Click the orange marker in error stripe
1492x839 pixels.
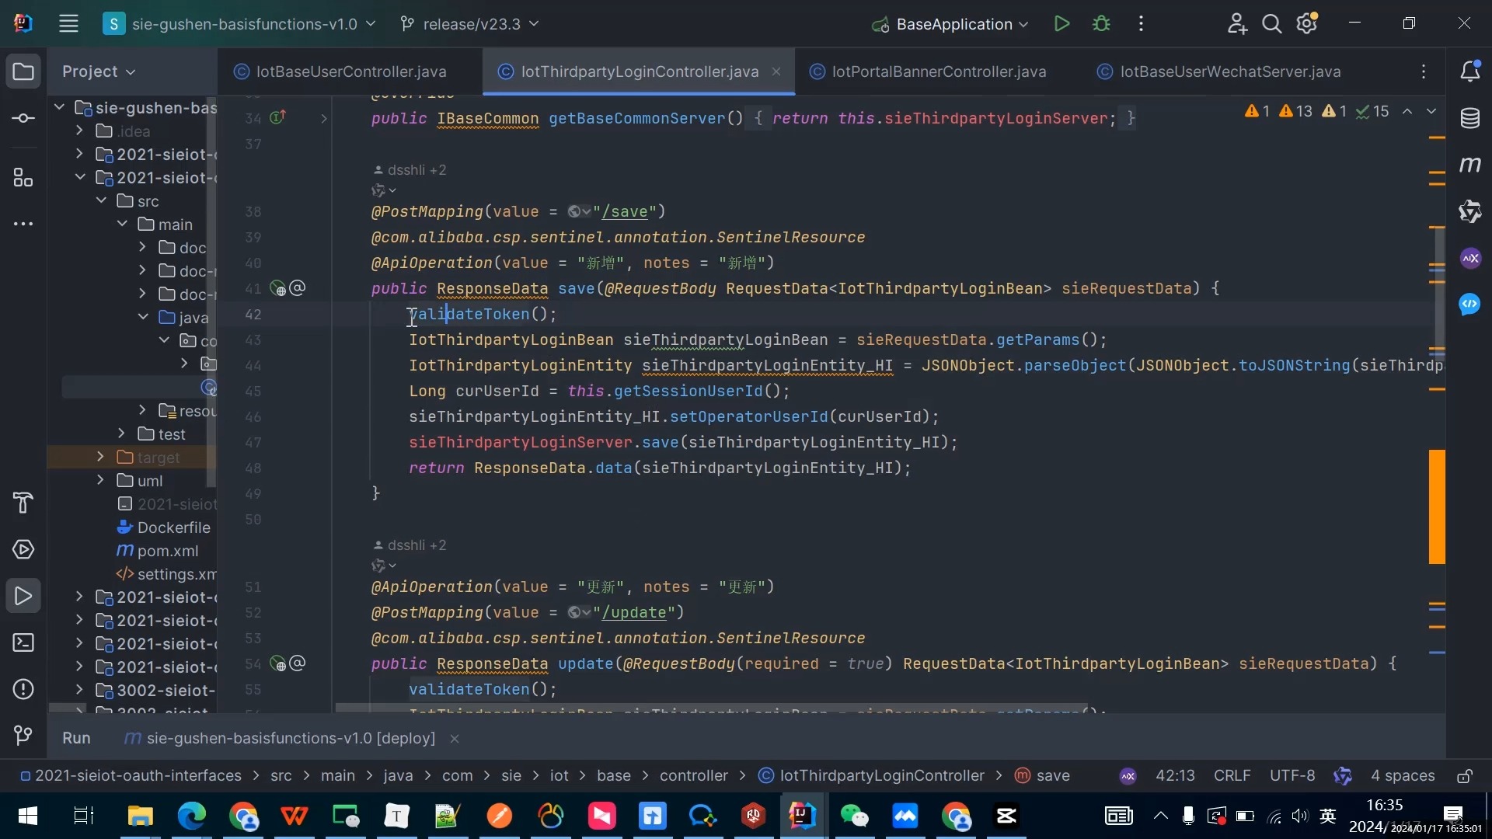tap(1437, 507)
